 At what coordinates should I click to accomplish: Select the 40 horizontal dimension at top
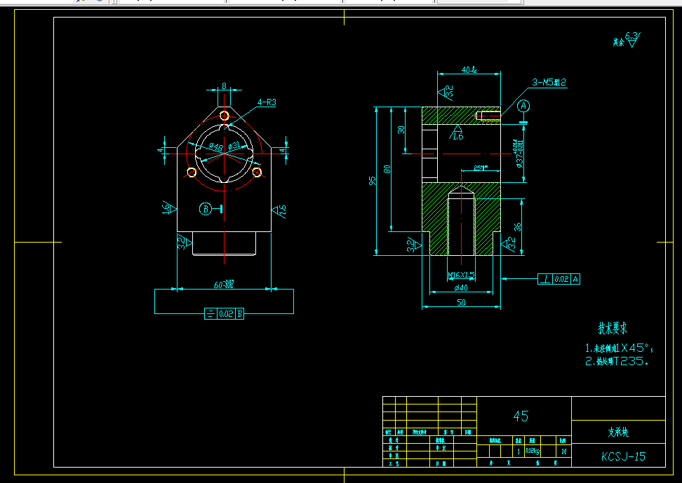(469, 69)
